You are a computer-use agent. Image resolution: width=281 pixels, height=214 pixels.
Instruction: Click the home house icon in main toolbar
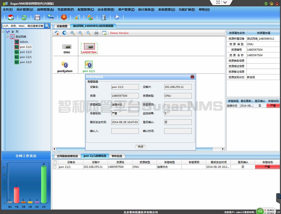11,17
